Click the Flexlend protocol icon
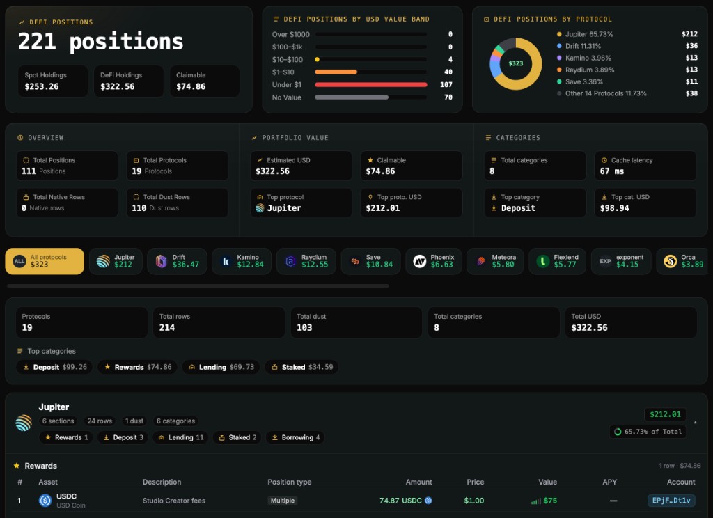This screenshot has width=713, height=518. point(542,261)
